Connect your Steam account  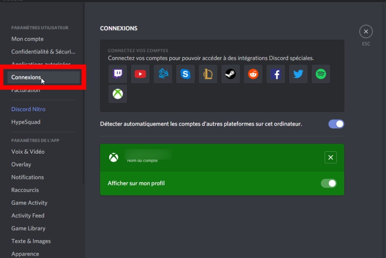231,74
